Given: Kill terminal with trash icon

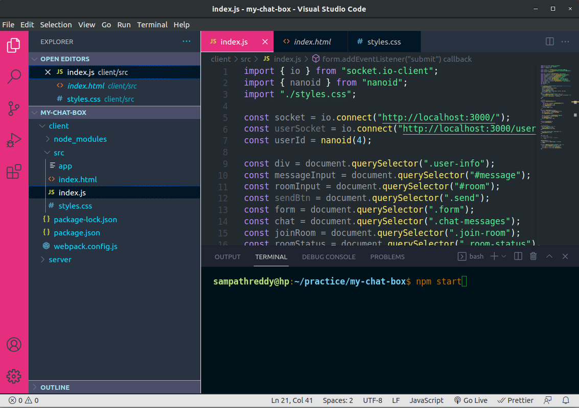Looking at the screenshot, I should [533, 256].
